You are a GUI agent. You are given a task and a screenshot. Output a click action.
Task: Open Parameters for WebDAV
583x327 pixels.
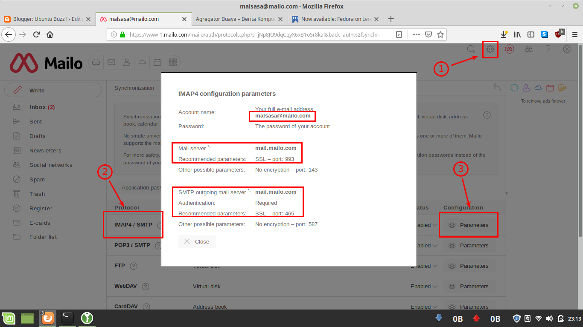(469, 287)
